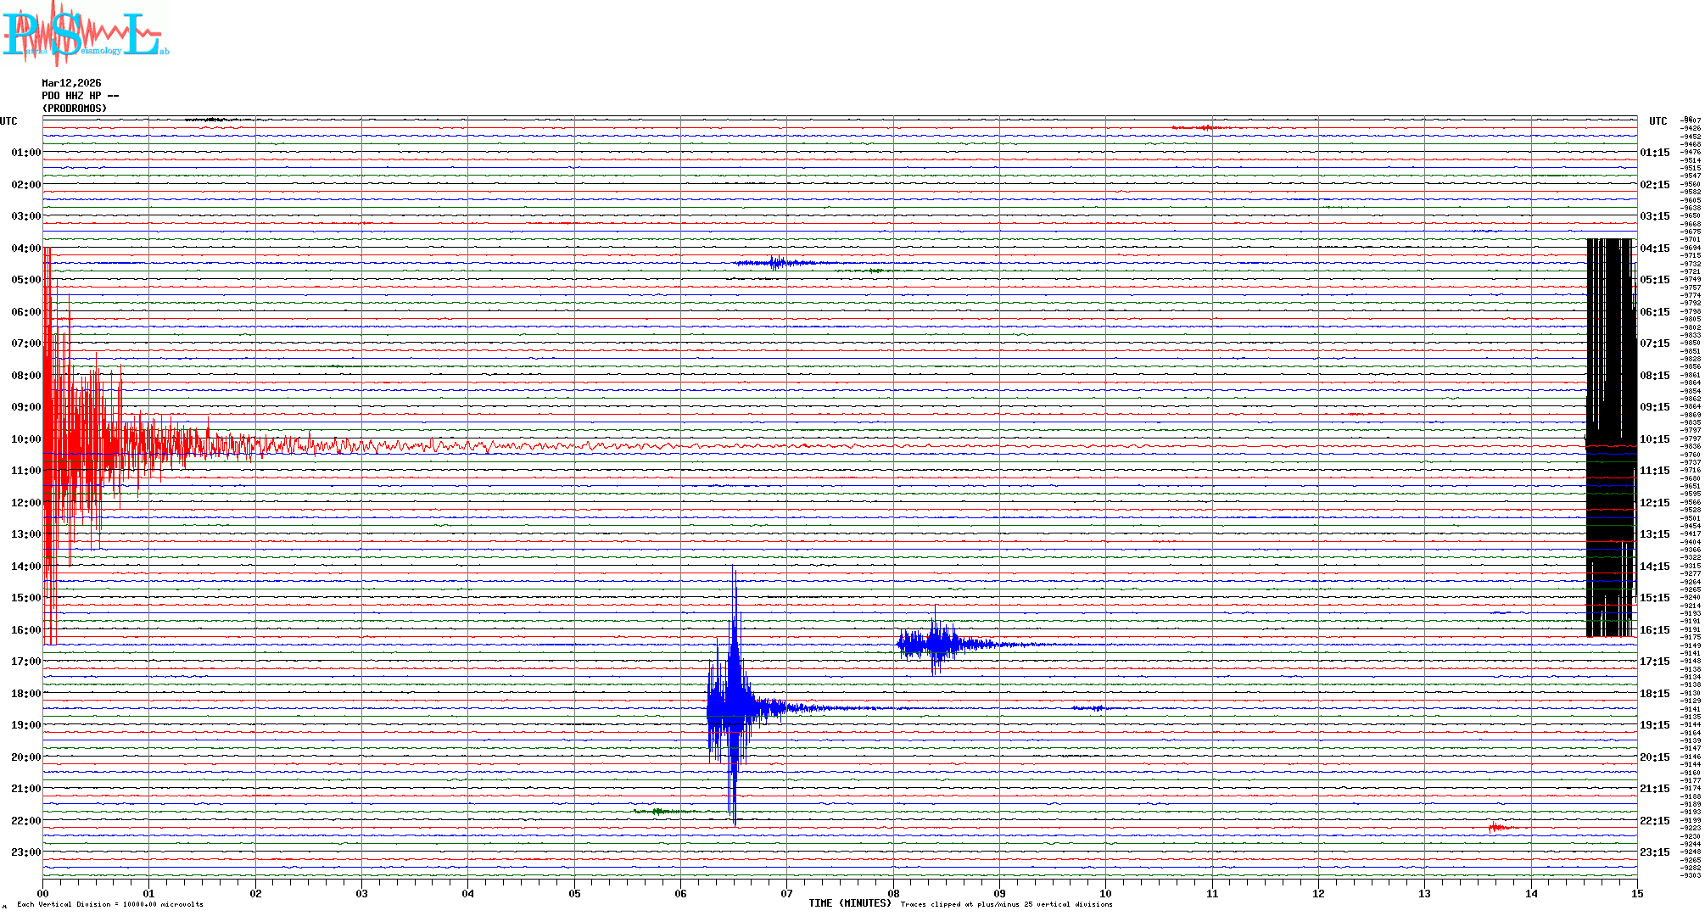Select the 10:00 hour label on left axis

pos(25,439)
